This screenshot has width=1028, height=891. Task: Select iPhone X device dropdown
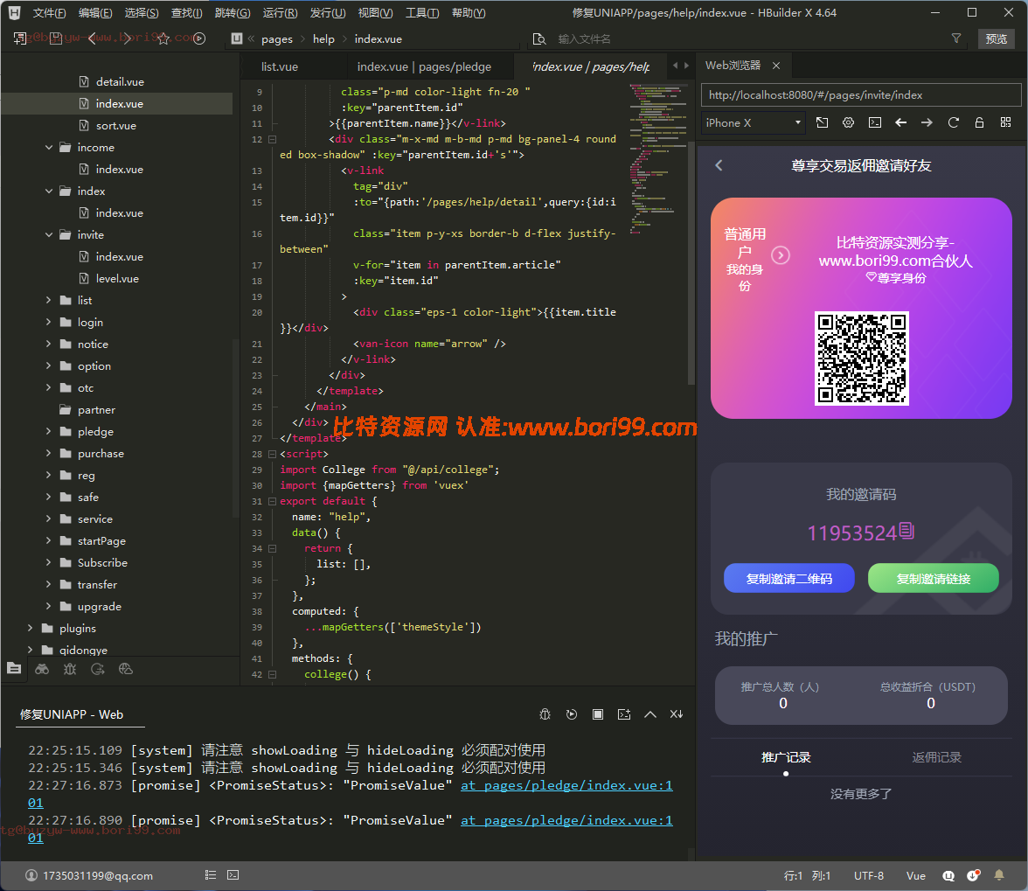753,122
